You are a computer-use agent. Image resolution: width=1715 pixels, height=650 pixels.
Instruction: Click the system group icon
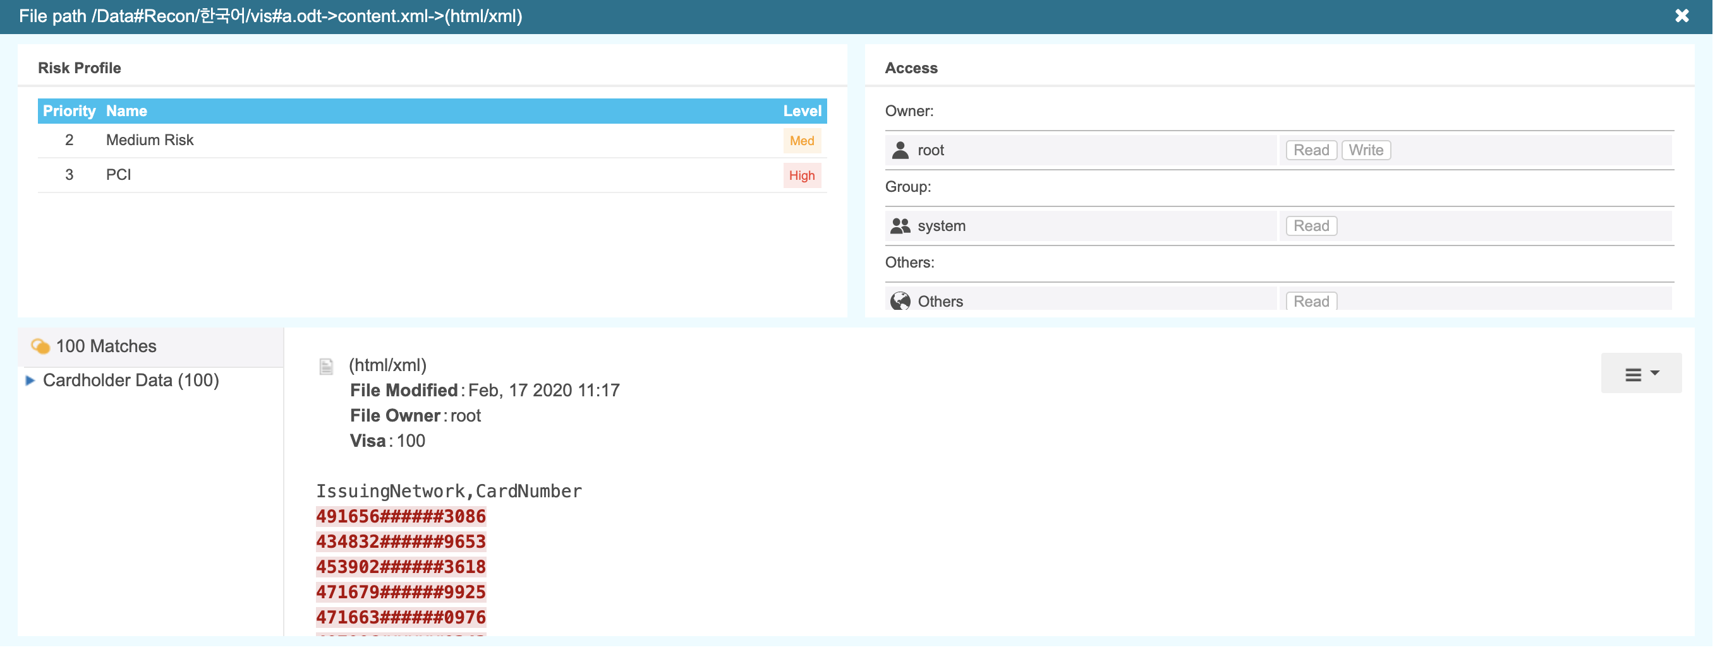(900, 226)
